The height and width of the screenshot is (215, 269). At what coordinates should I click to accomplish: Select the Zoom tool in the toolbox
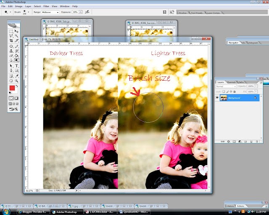(16, 81)
